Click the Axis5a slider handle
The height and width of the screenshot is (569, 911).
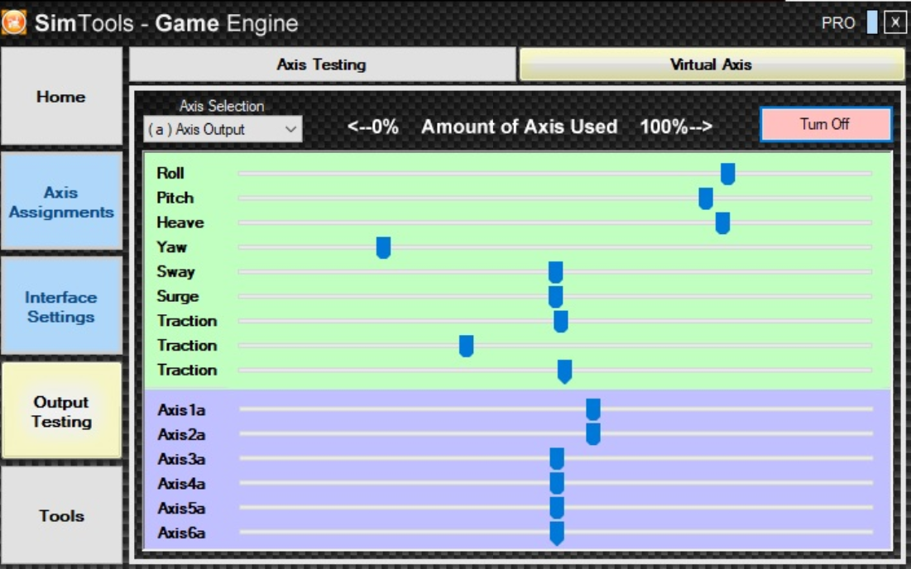coord(557,508)
